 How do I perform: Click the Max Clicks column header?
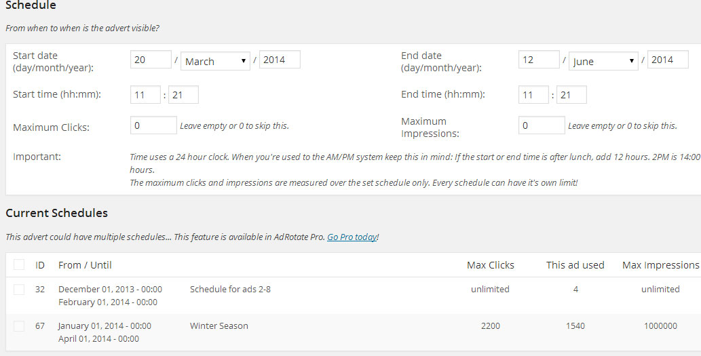[491, 265]
